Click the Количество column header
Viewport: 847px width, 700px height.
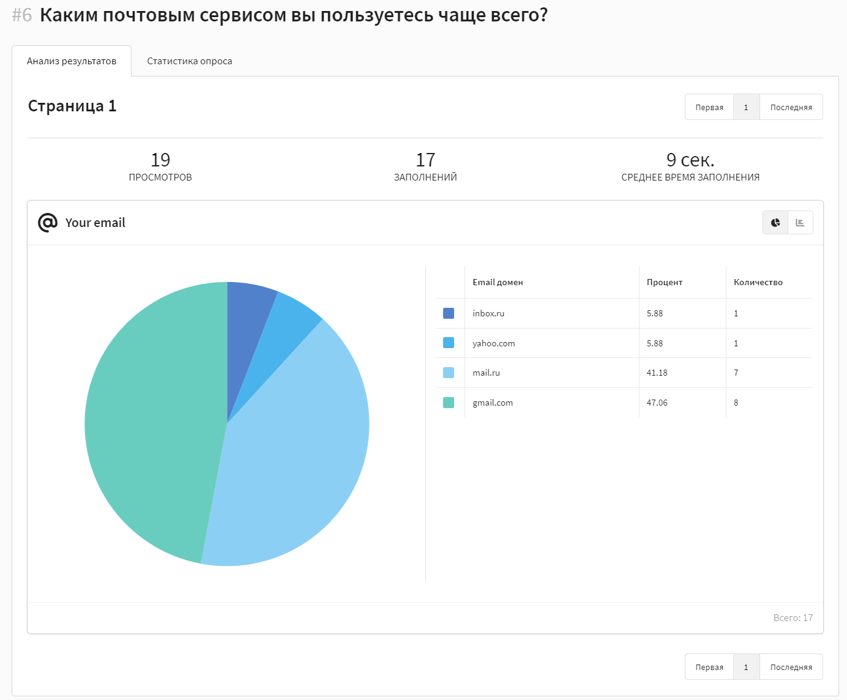tap(758, 282)
